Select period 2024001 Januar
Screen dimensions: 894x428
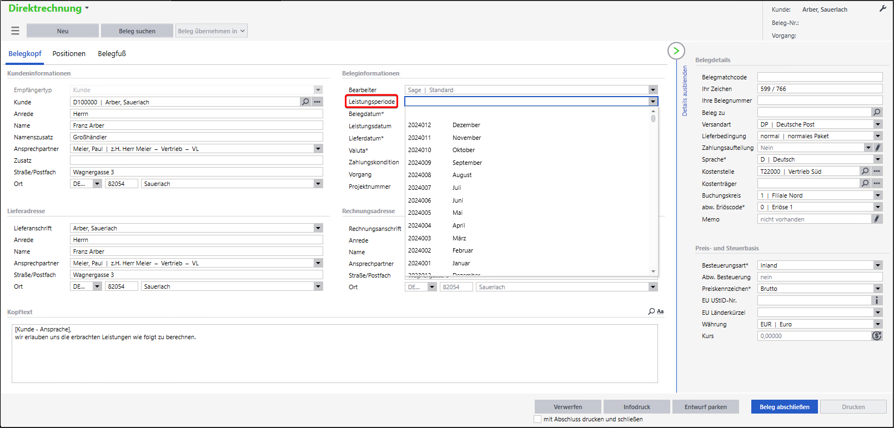(528, 263)
